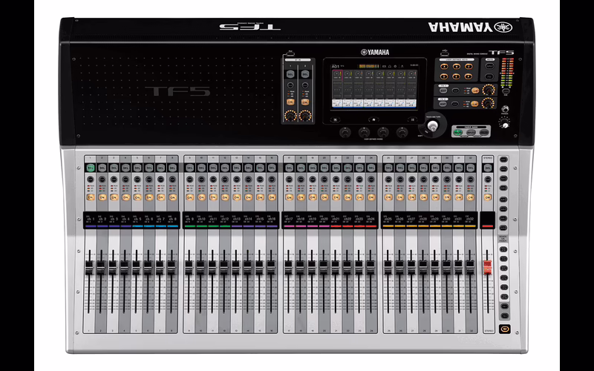Click the 'ch 5' channel name display

pyautogui.click(x=137, y=220)
